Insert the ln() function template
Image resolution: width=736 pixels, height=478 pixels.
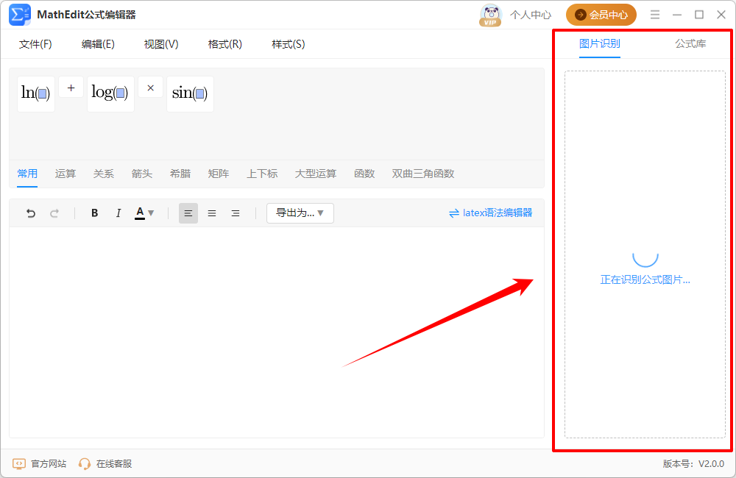tap(36, 94)
